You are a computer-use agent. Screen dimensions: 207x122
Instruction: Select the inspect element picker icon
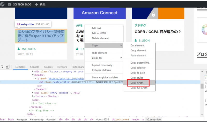(x=2, y=67)
